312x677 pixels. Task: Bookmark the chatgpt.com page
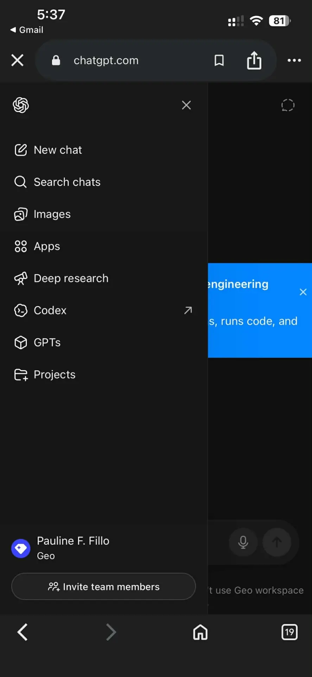(x=219, y=60)
